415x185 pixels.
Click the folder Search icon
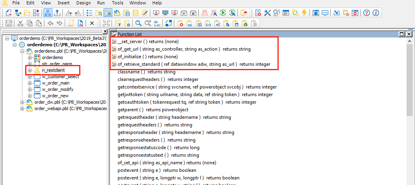[x=98, y=12]
